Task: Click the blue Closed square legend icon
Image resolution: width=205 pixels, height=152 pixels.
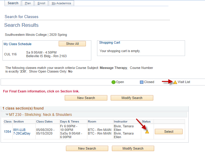Action: [x=142, y=82]
